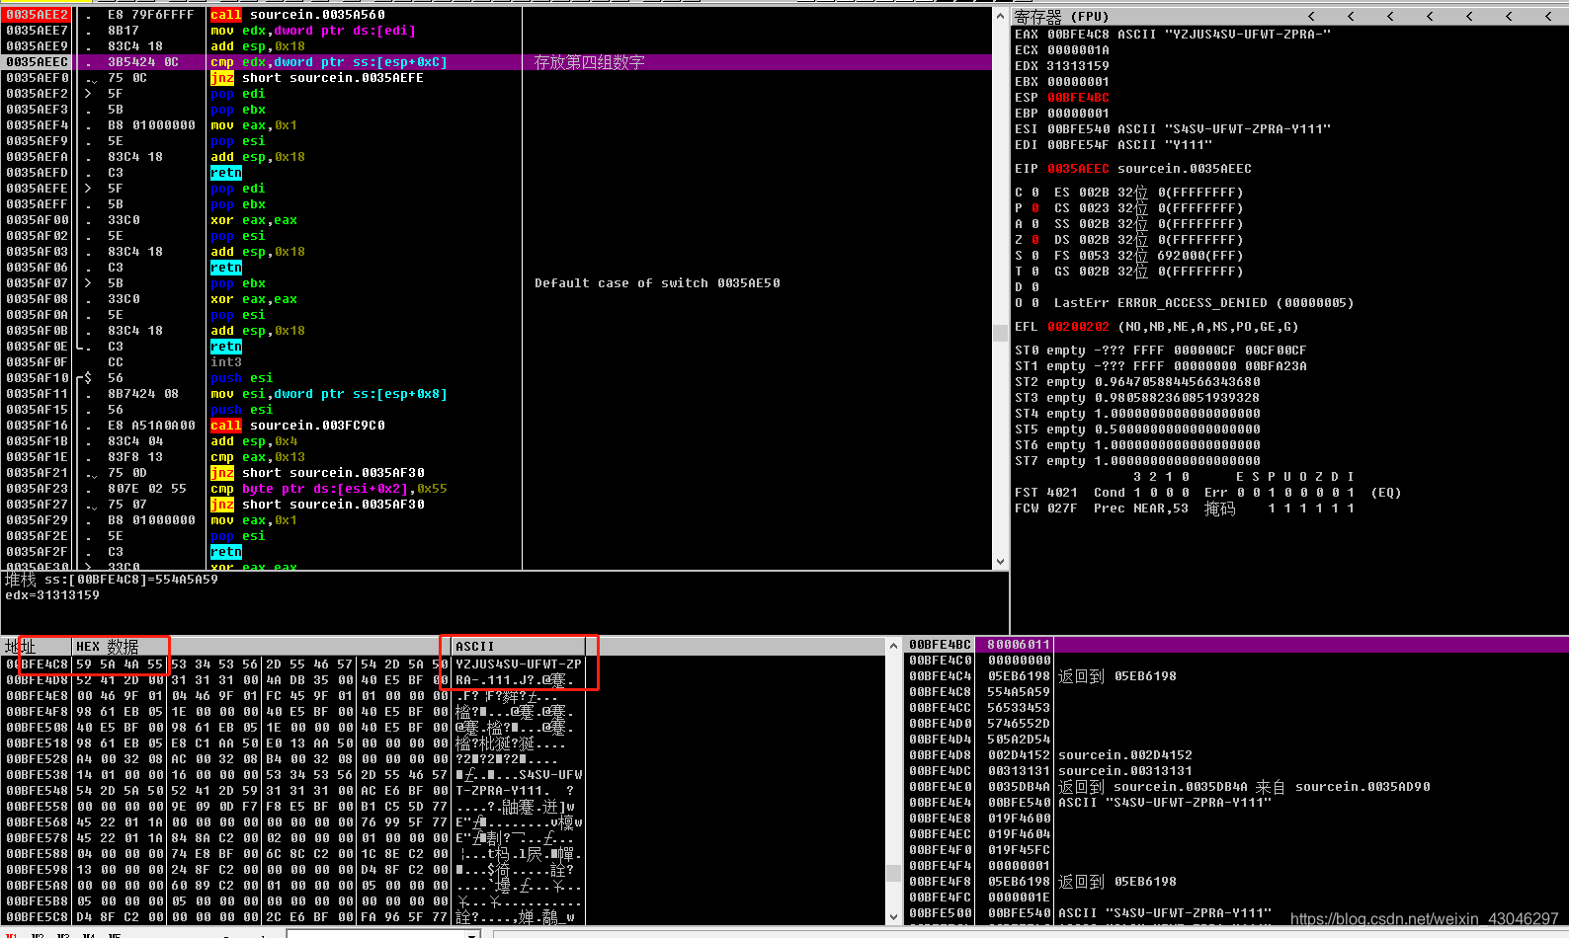
Task: Select stack row 00BFE4E0 返回到 sourcein.0035DB4A
Action: coord(1237,787)
